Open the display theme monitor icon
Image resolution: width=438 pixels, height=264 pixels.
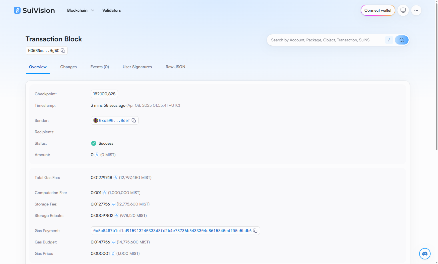click(403, 10)
